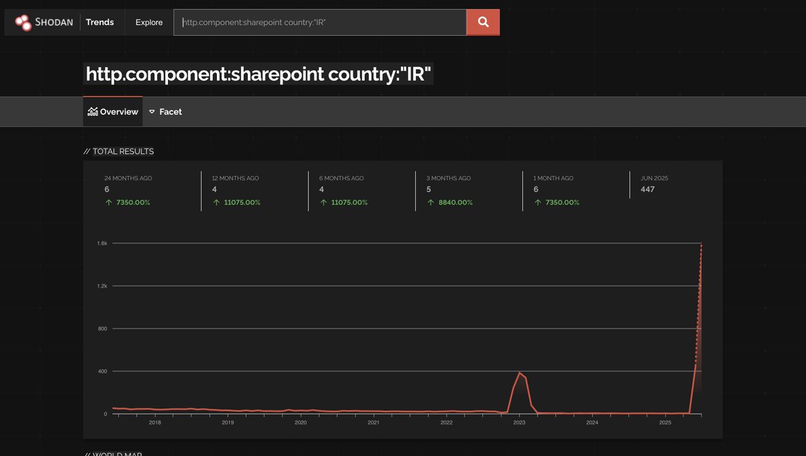Click the 400 y-axis label
This screenshot has width=806, height=456.
(103, 371)
